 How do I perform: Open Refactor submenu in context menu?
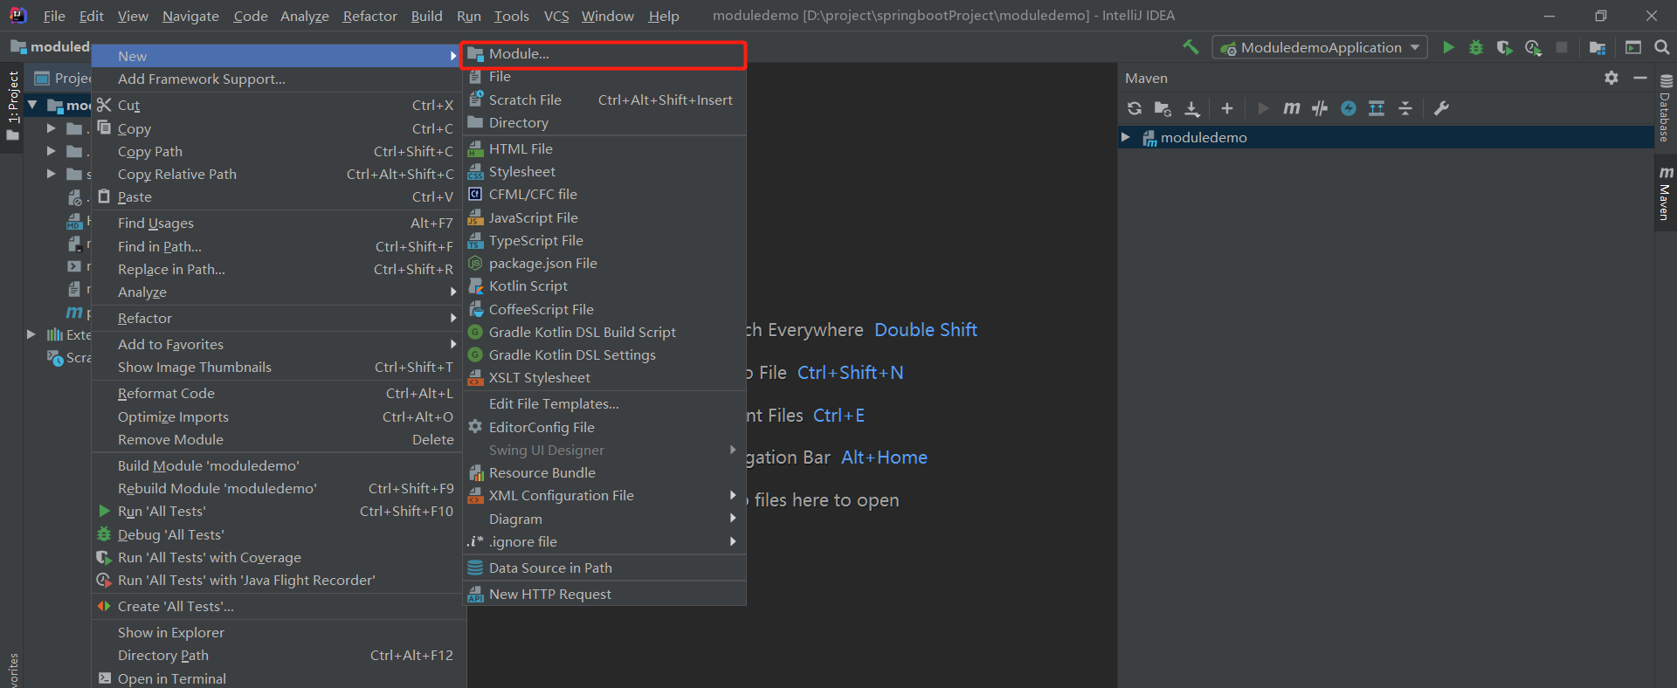tap(279, 318)
